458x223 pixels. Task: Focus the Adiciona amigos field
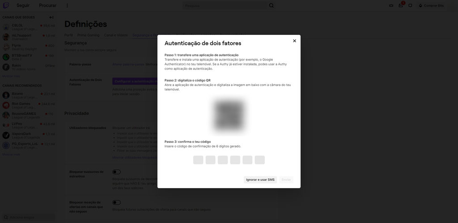pos(29,218)
